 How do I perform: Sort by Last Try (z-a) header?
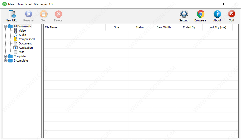217,27
